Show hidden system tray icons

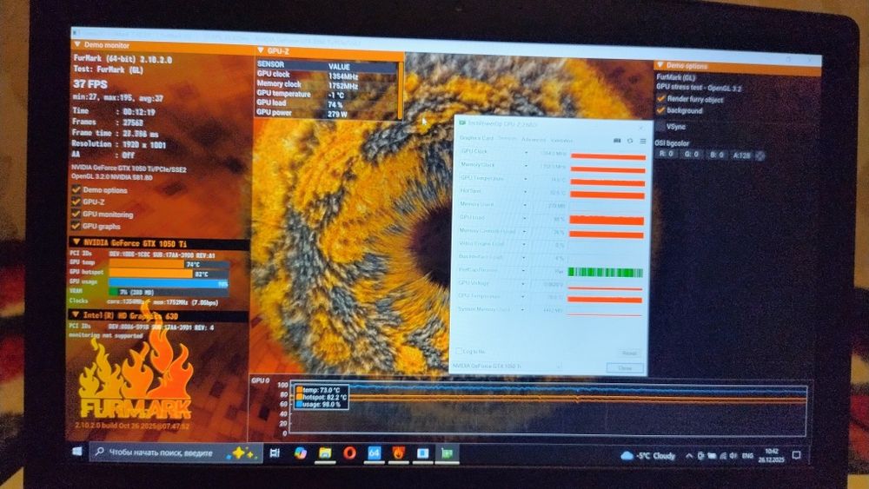[689, 456]
